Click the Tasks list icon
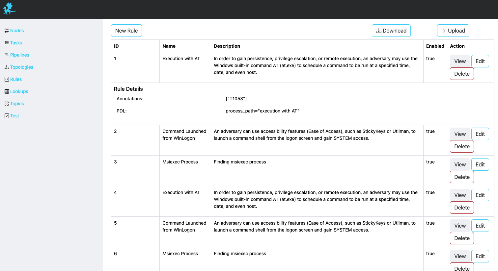The height and width of the screenshot is (271, 498). [7, 43]
